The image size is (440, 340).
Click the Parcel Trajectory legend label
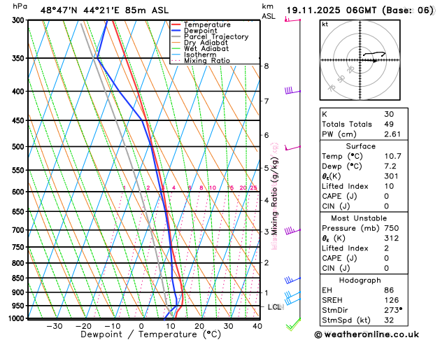pyautogui.click(x=216, y=37)
